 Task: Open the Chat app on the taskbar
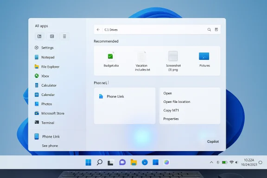(122, 162)
